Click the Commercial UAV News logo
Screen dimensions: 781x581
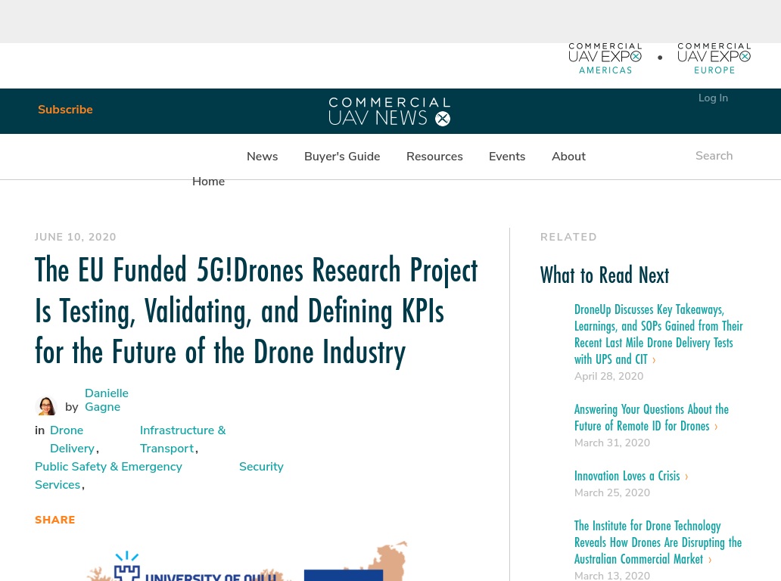[390, 111]
